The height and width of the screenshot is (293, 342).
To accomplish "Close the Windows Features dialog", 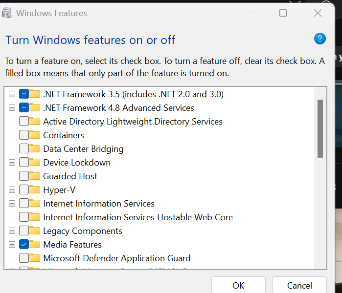I will [318, 13].
